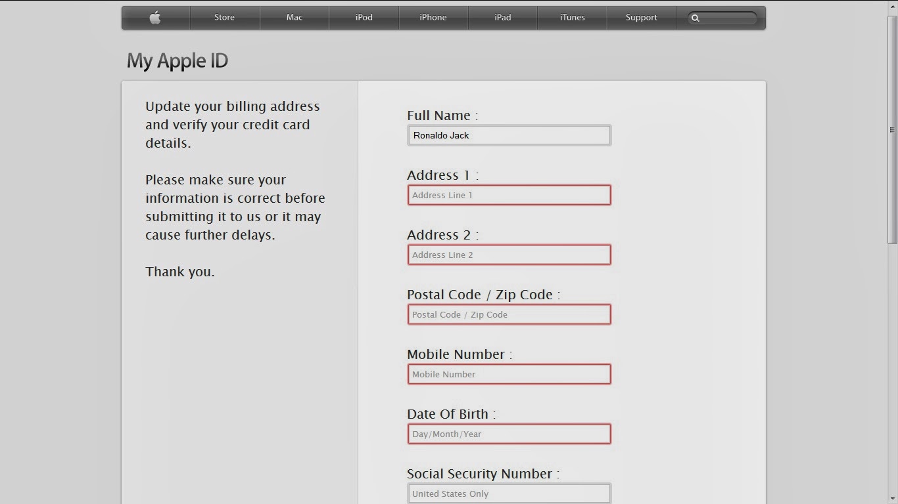
Task: Click the 'Full Name :' label
Action: 442,115
